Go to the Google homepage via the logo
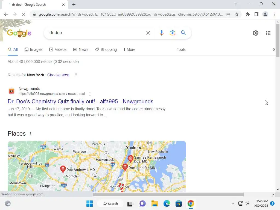This screenshot has width=280, height=210. [19, 33]
